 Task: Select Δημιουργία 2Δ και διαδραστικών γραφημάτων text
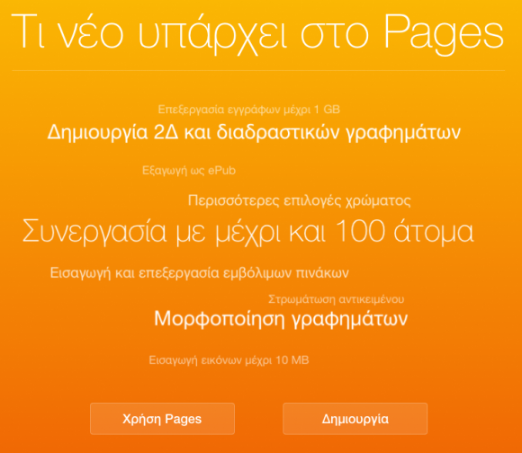(x=254, y=133)
